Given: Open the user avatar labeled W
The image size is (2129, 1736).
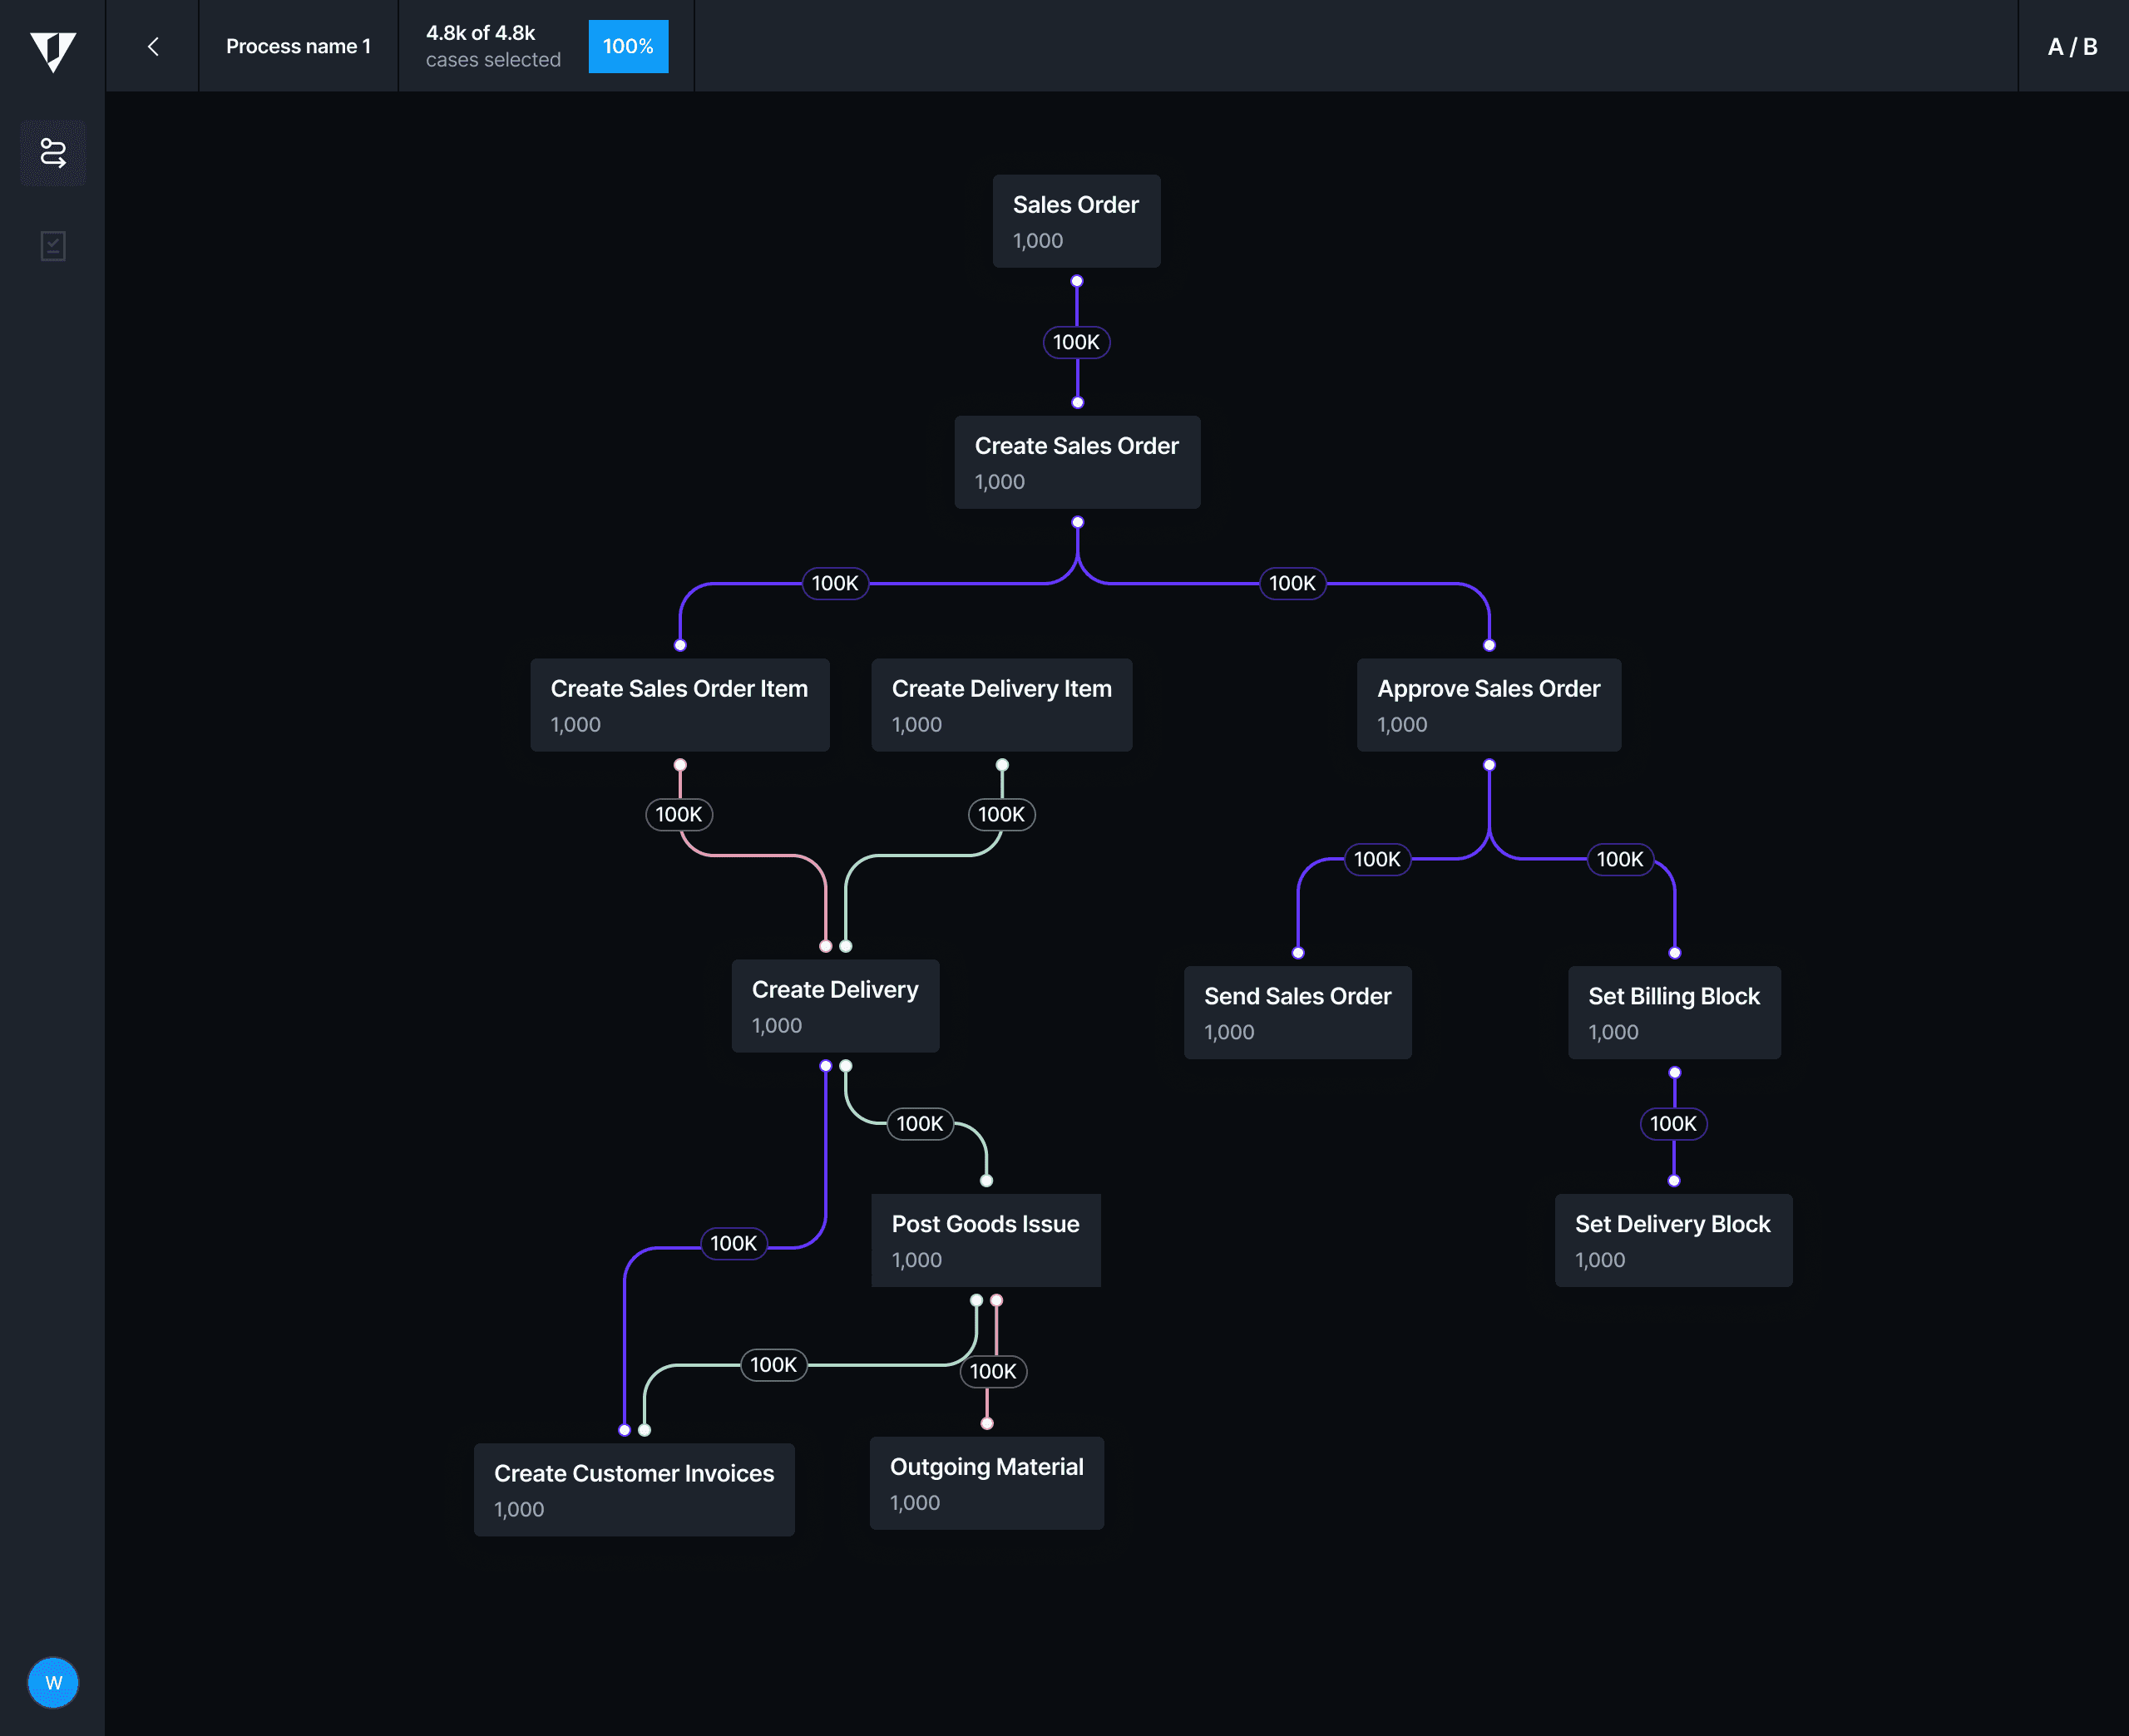Looking at the screenshot, I should pos(53,1683).
